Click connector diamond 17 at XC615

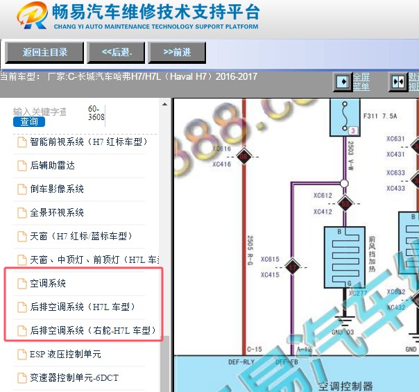(x=292, y=266)
